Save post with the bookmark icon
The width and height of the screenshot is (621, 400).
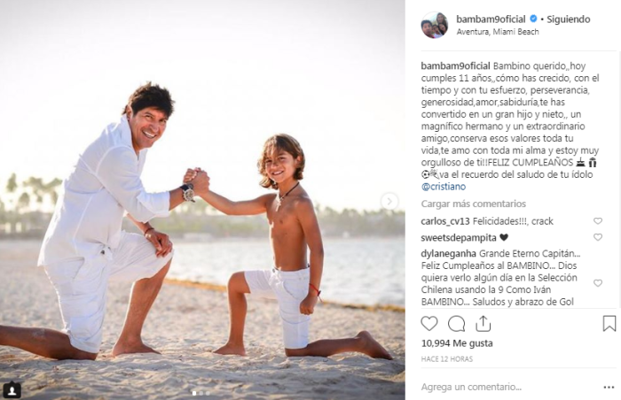coord(609,324)
